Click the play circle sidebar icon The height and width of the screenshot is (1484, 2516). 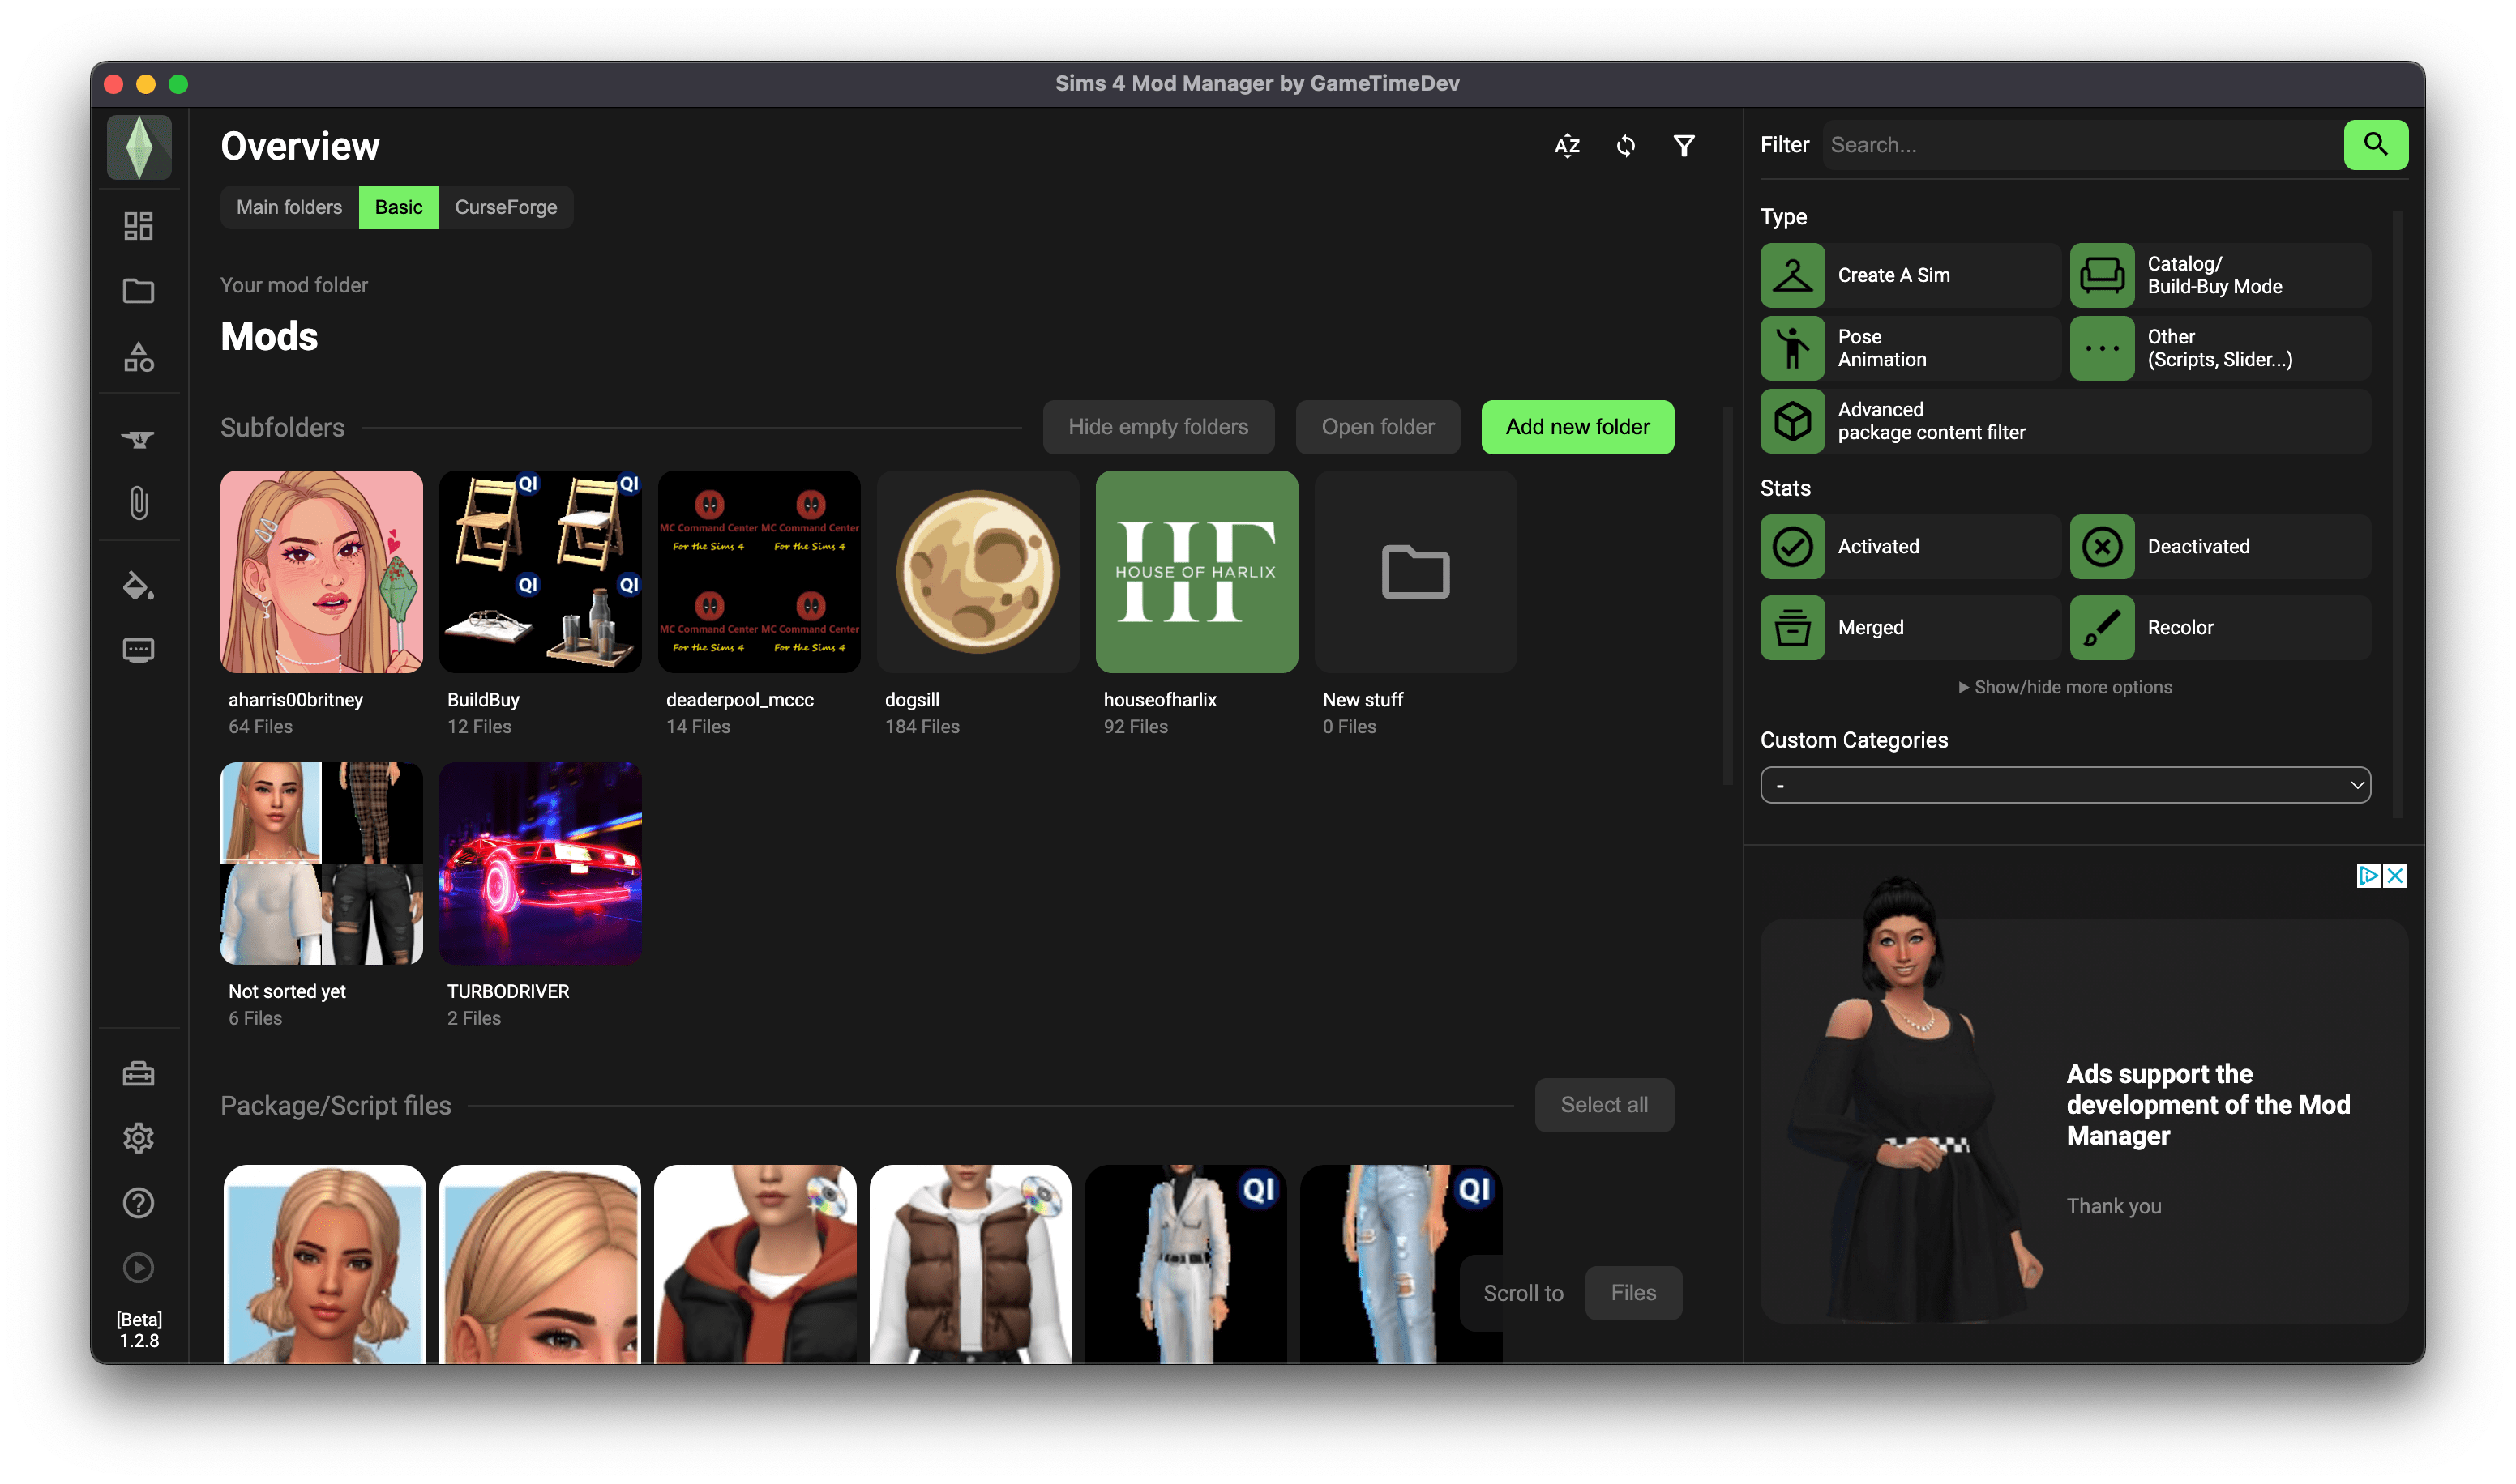click(x=138, y=1268)
